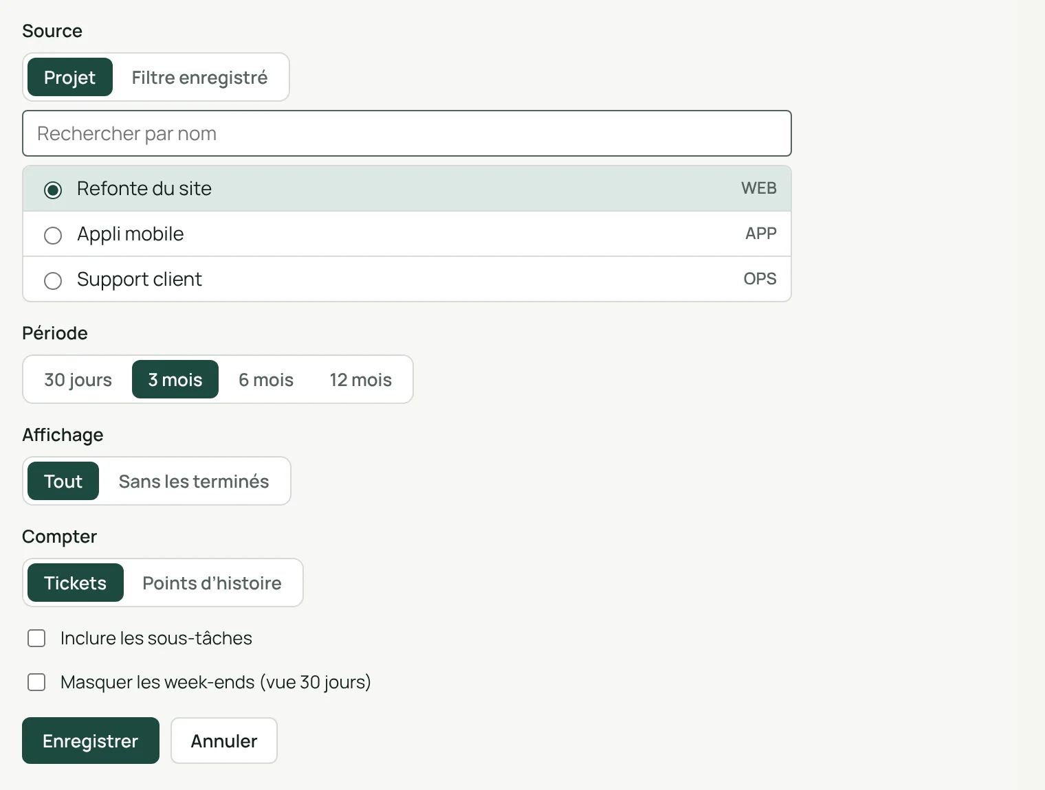Switch source to Filtre enregistré
1045x790 pixels.
[199, 77]
